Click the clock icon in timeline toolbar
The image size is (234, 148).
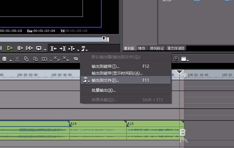coord(176,59)
